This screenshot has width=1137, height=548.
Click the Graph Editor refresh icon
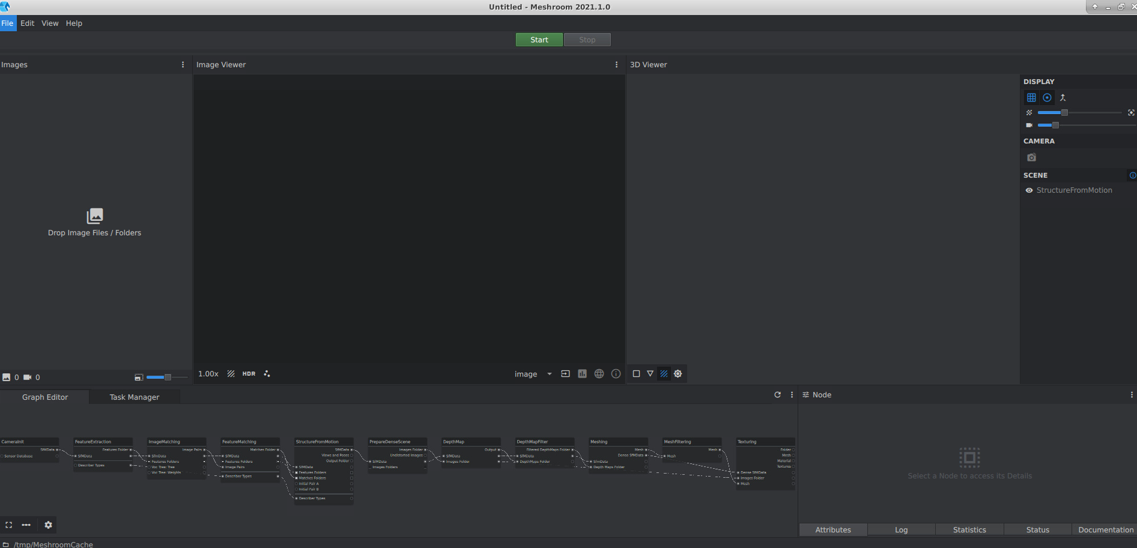click(x=777, y=395)
